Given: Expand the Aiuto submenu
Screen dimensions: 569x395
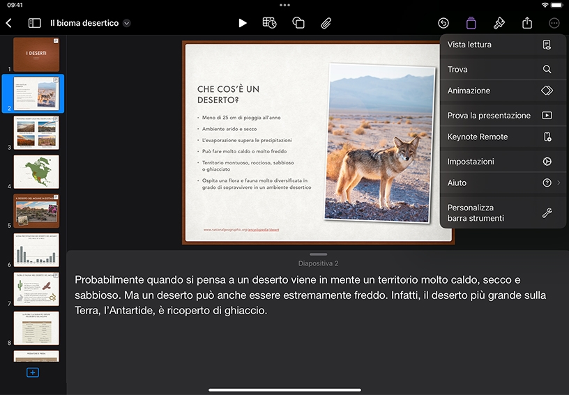Looking at the screenshot, I should coord(503,183).
